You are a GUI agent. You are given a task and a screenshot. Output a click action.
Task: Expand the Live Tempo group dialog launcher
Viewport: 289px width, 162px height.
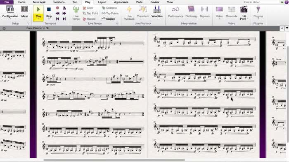pyautogui.click(x=117, y=24)
